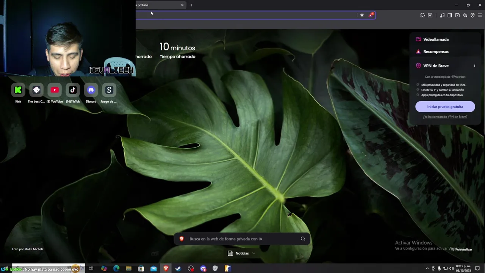This screenshot has height=273, width=485.
Task: Toggle the sidebar panel icon
Action: click(x=450, y=15)
